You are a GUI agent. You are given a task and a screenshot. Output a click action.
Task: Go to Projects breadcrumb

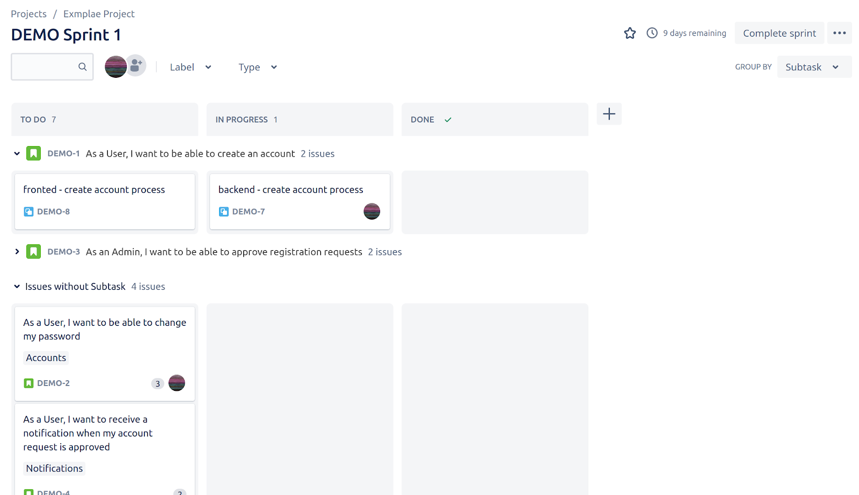[x=28, y=14]
